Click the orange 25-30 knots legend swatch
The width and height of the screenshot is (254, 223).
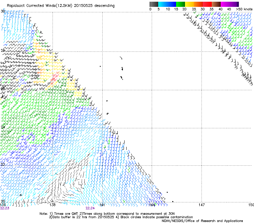(x=198, y=4)
